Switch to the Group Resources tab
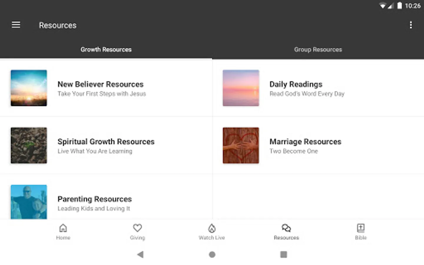Viewport: 424px width, 265px height. tap(318, 49)
